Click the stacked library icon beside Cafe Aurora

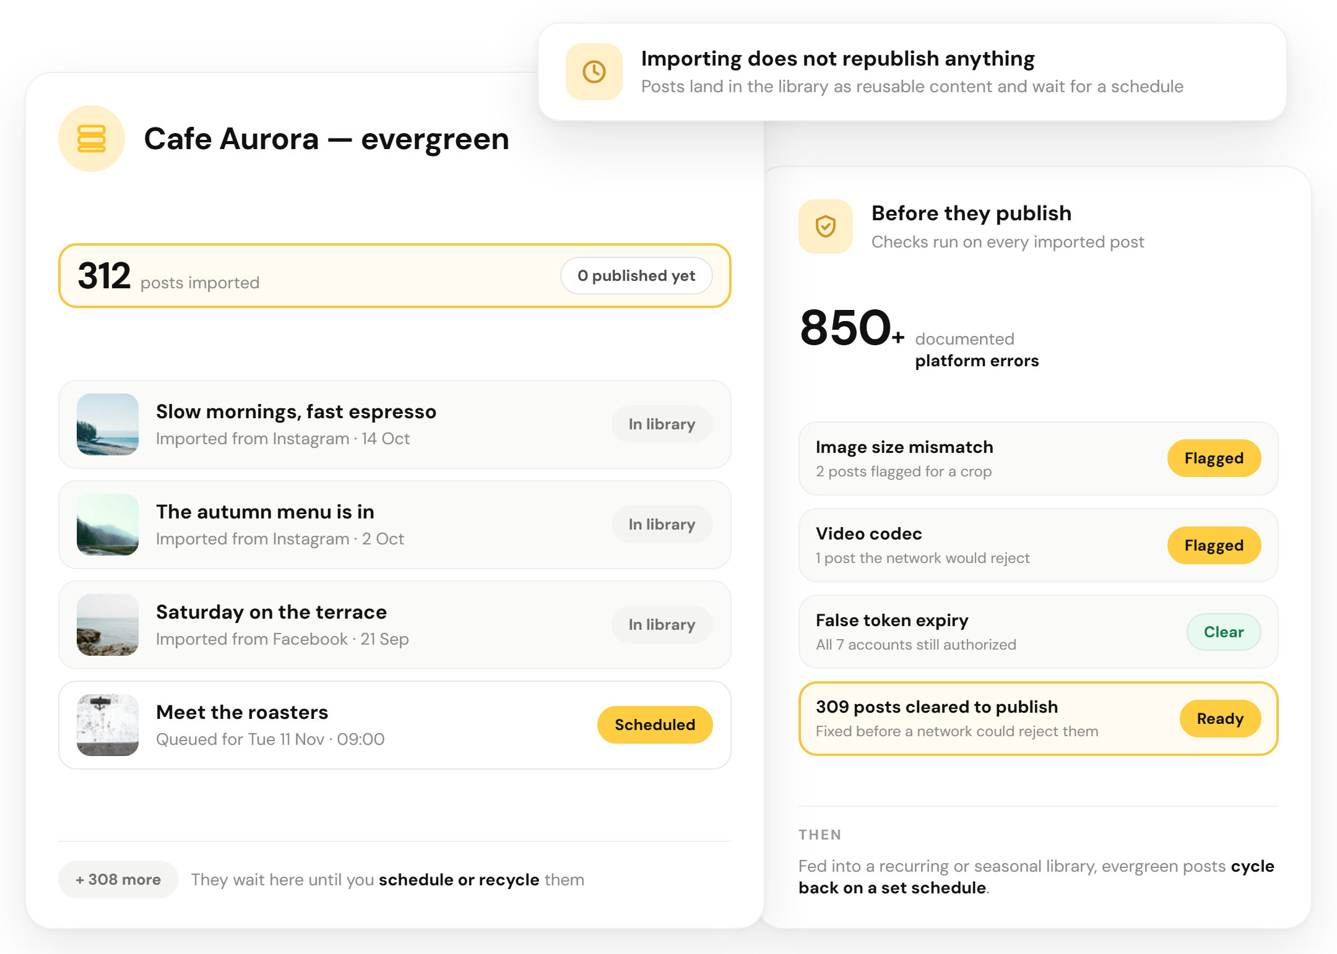pos(92,139)
